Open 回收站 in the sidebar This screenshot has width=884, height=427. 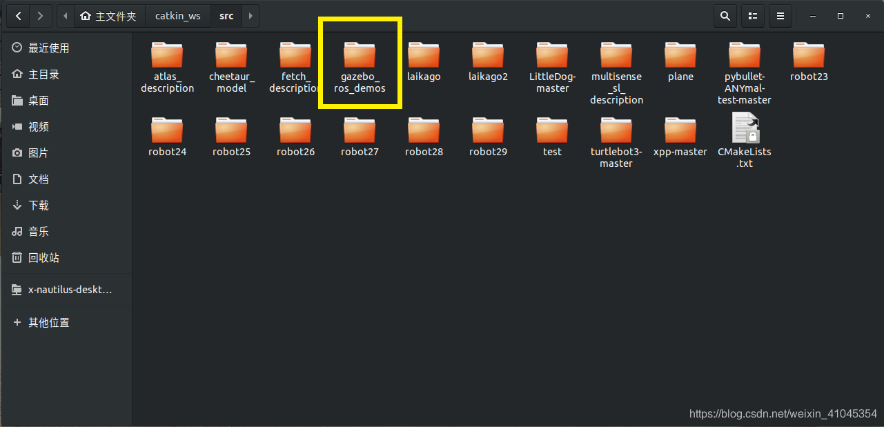[x=66, y=258]
